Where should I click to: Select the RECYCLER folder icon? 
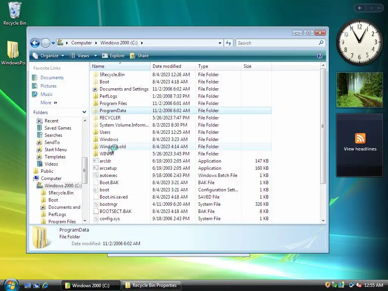coord(95,118)
